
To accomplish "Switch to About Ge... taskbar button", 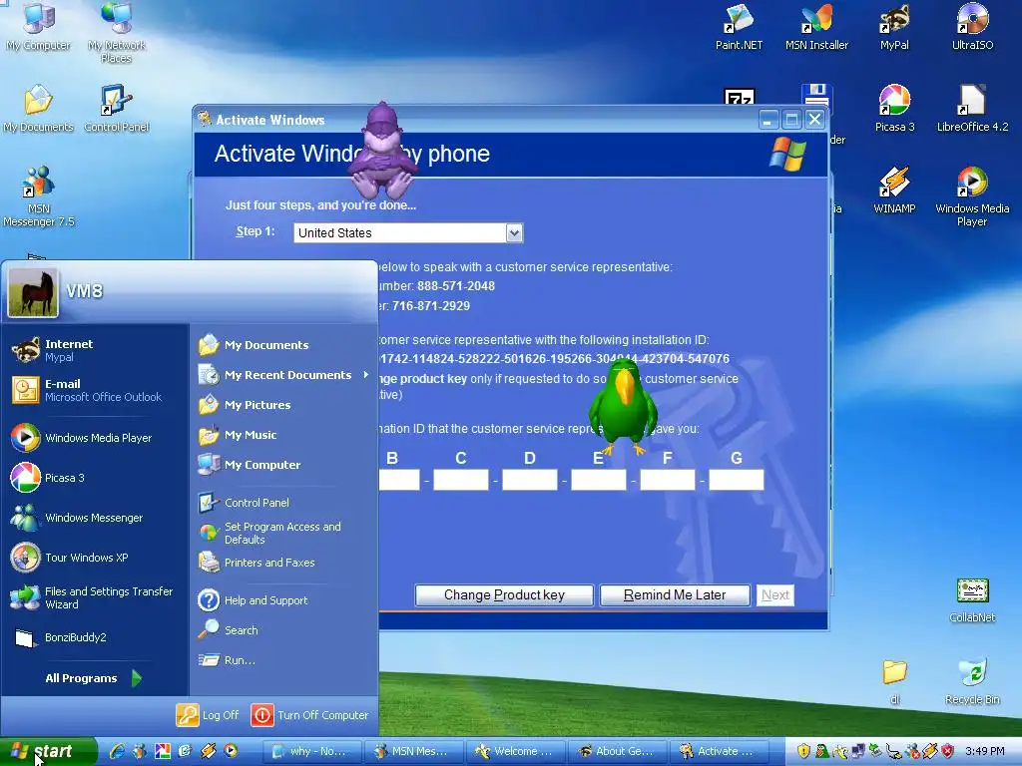I will pos(617,751).
